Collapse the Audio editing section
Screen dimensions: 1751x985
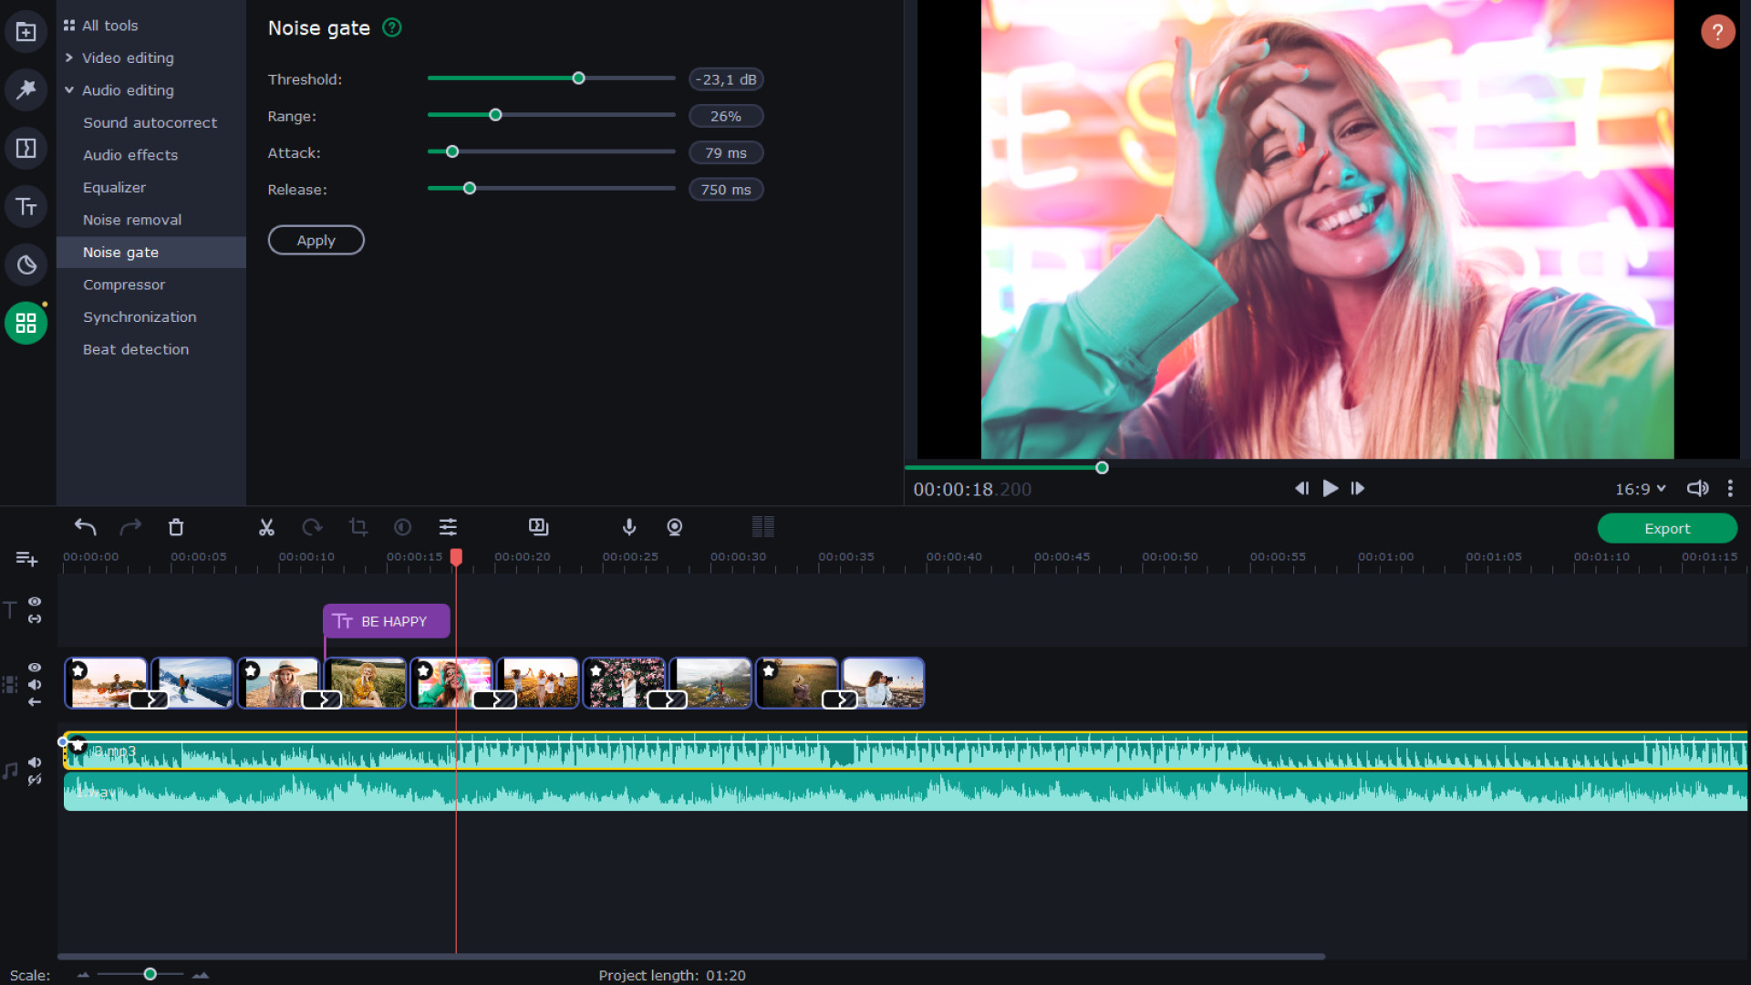(x=127, y=90)
